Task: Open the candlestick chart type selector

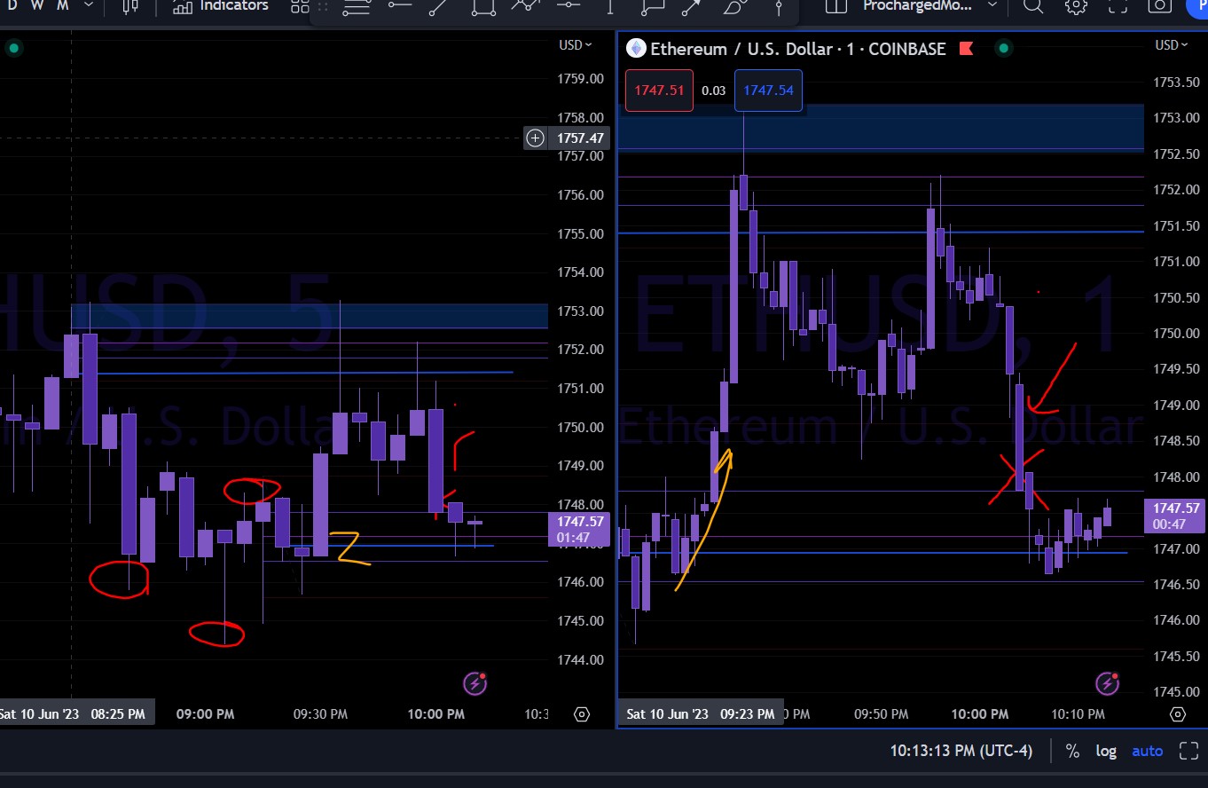Action: pos(130,6)
